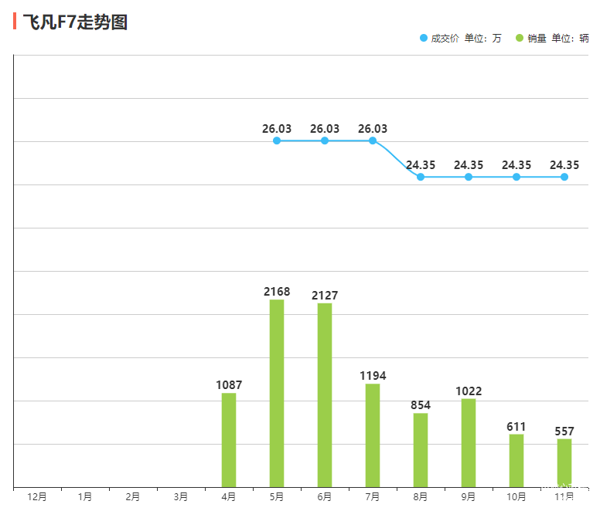Click the 1087 sales bar for 4月
This screenshot has width=600, height=511.
pos(229,440)
